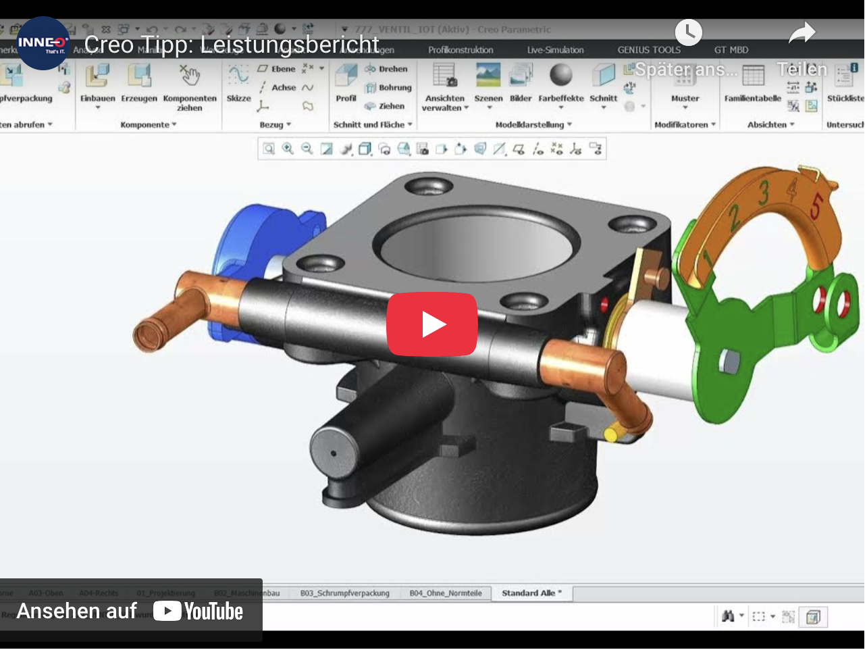This screenshot has height=650, width=867.
Task: Click the zoom out magnifier icon
Action: pyautogui.click(x=307, y=149)
